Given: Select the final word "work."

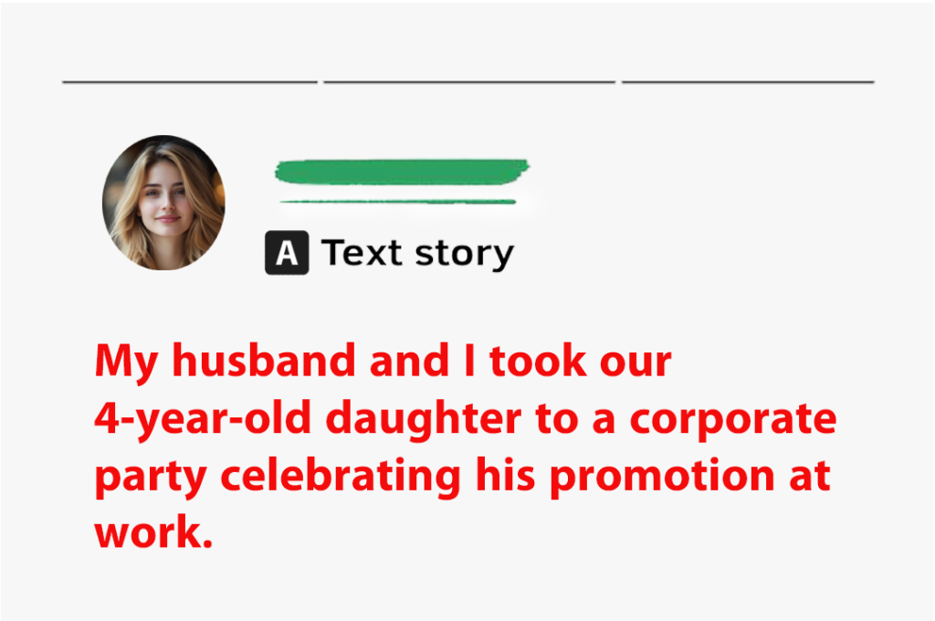Looking at the screenshot, I should 153,532.
